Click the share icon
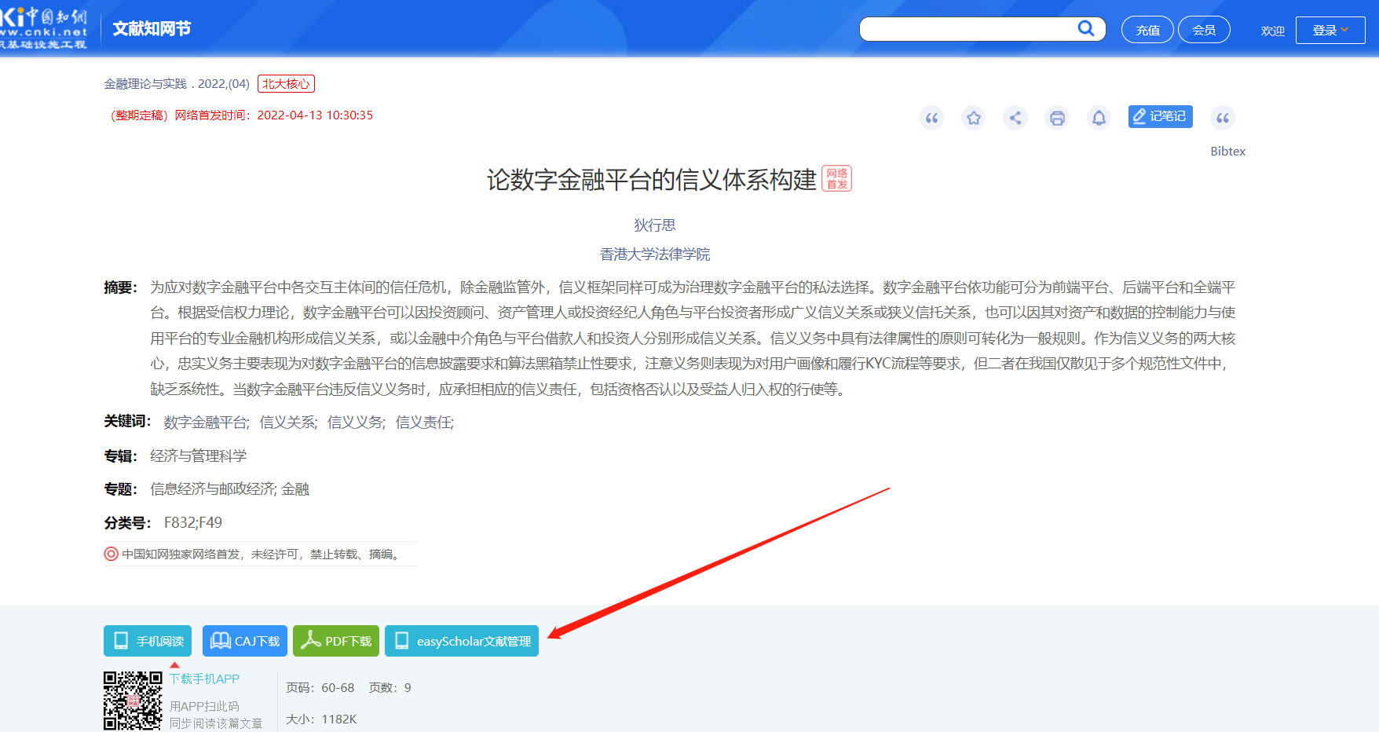The height and width of the screenshot is (732, 1379). pos(1015,118)
